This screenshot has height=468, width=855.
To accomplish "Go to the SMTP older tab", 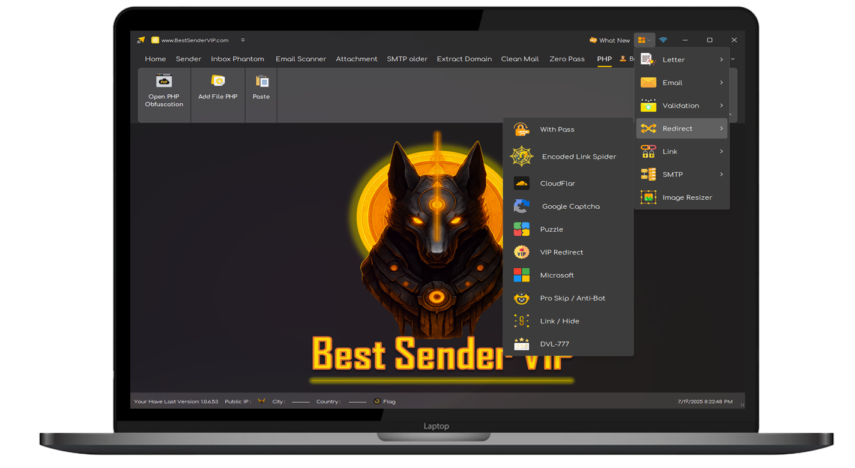I will [x=407, y=59].
